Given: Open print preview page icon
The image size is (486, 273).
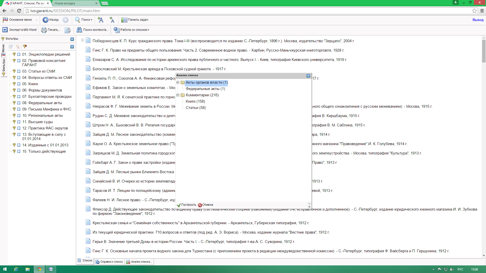Looking at the screenshot, I should point(67,30).
